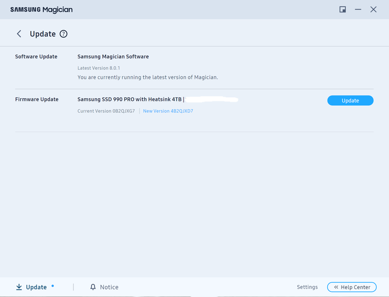Click the Software Update label
Screen dimensions: 389x297
click(x=36, y=56)
